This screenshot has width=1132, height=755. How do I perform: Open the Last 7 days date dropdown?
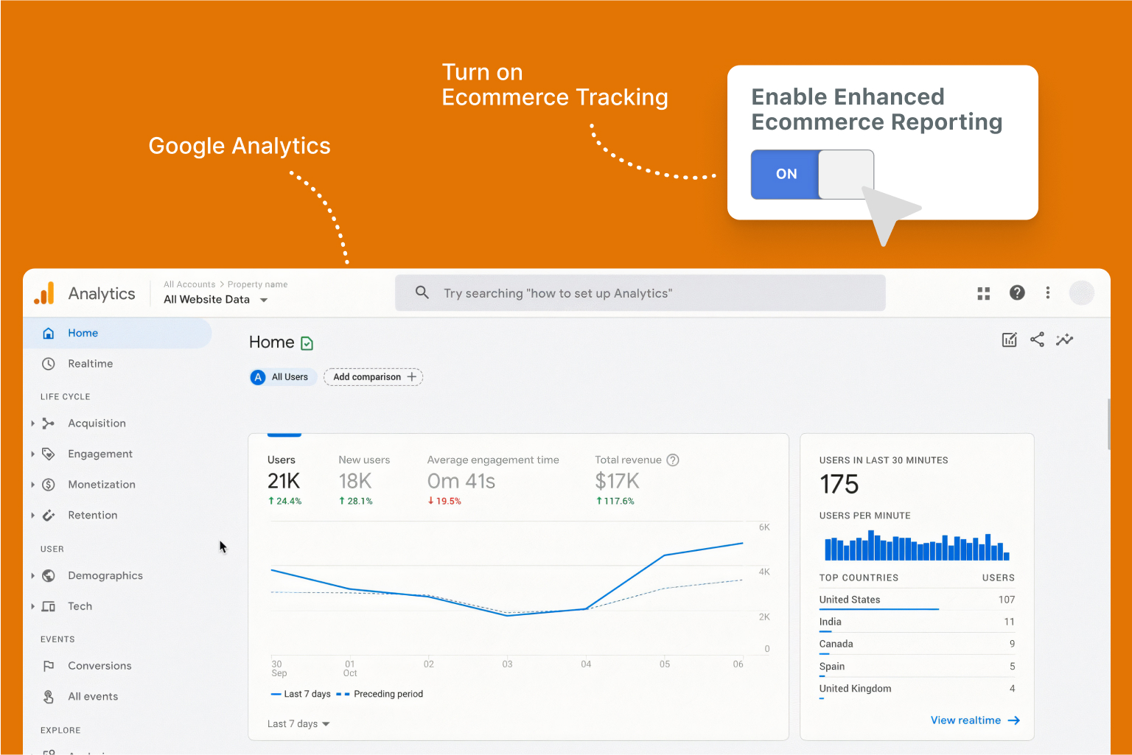298,724
